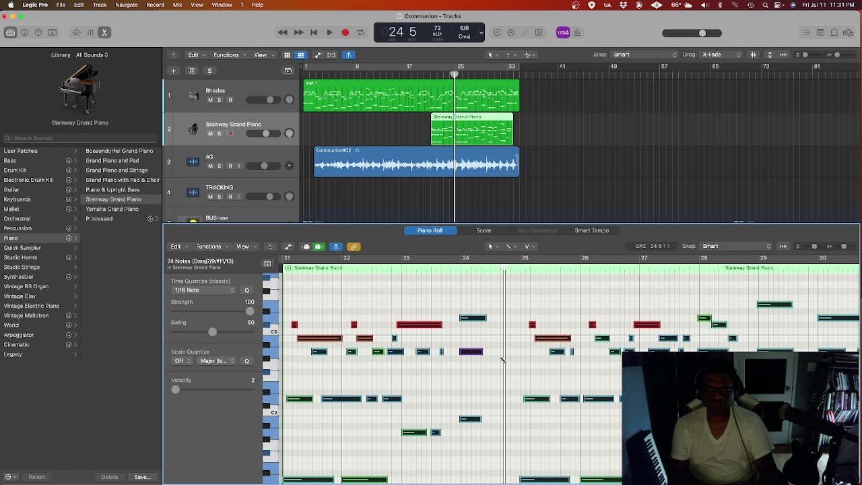Image resolution: width=862 pixels, height=485 pixels.
Task: Switch tracks area to grid view icon
Action: pyautogui.click(x=287, y=55)
